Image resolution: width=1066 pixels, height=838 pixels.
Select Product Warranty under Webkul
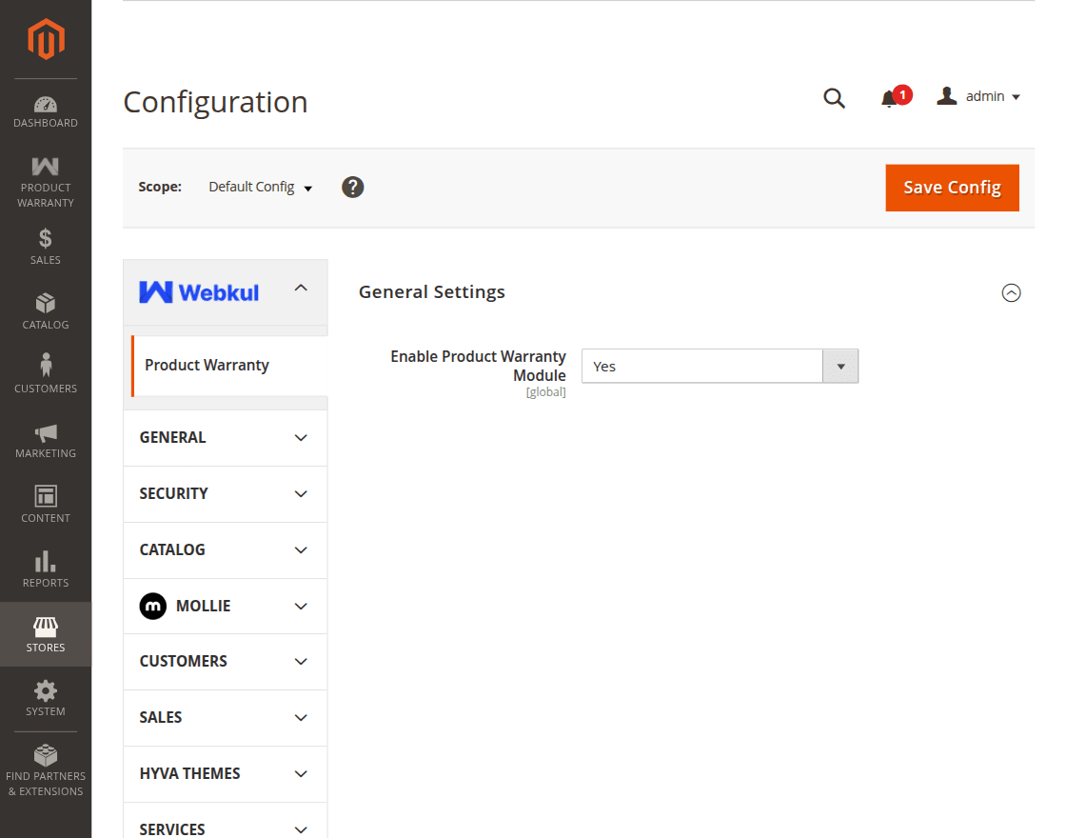pos(207,365)
